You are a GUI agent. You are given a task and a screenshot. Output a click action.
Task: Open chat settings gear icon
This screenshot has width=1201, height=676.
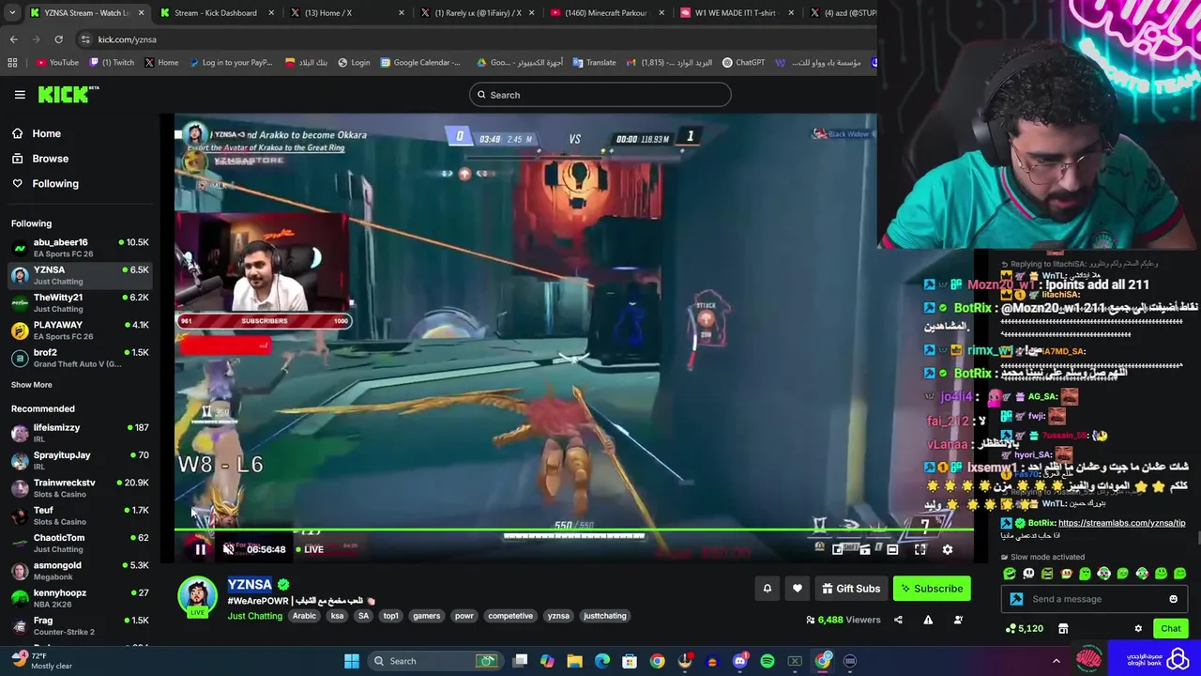point(1138,628)
